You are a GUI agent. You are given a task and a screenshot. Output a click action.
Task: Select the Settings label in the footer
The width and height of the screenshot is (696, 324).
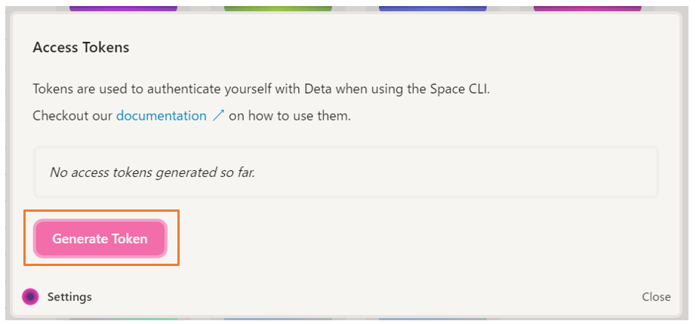(69, 297)
